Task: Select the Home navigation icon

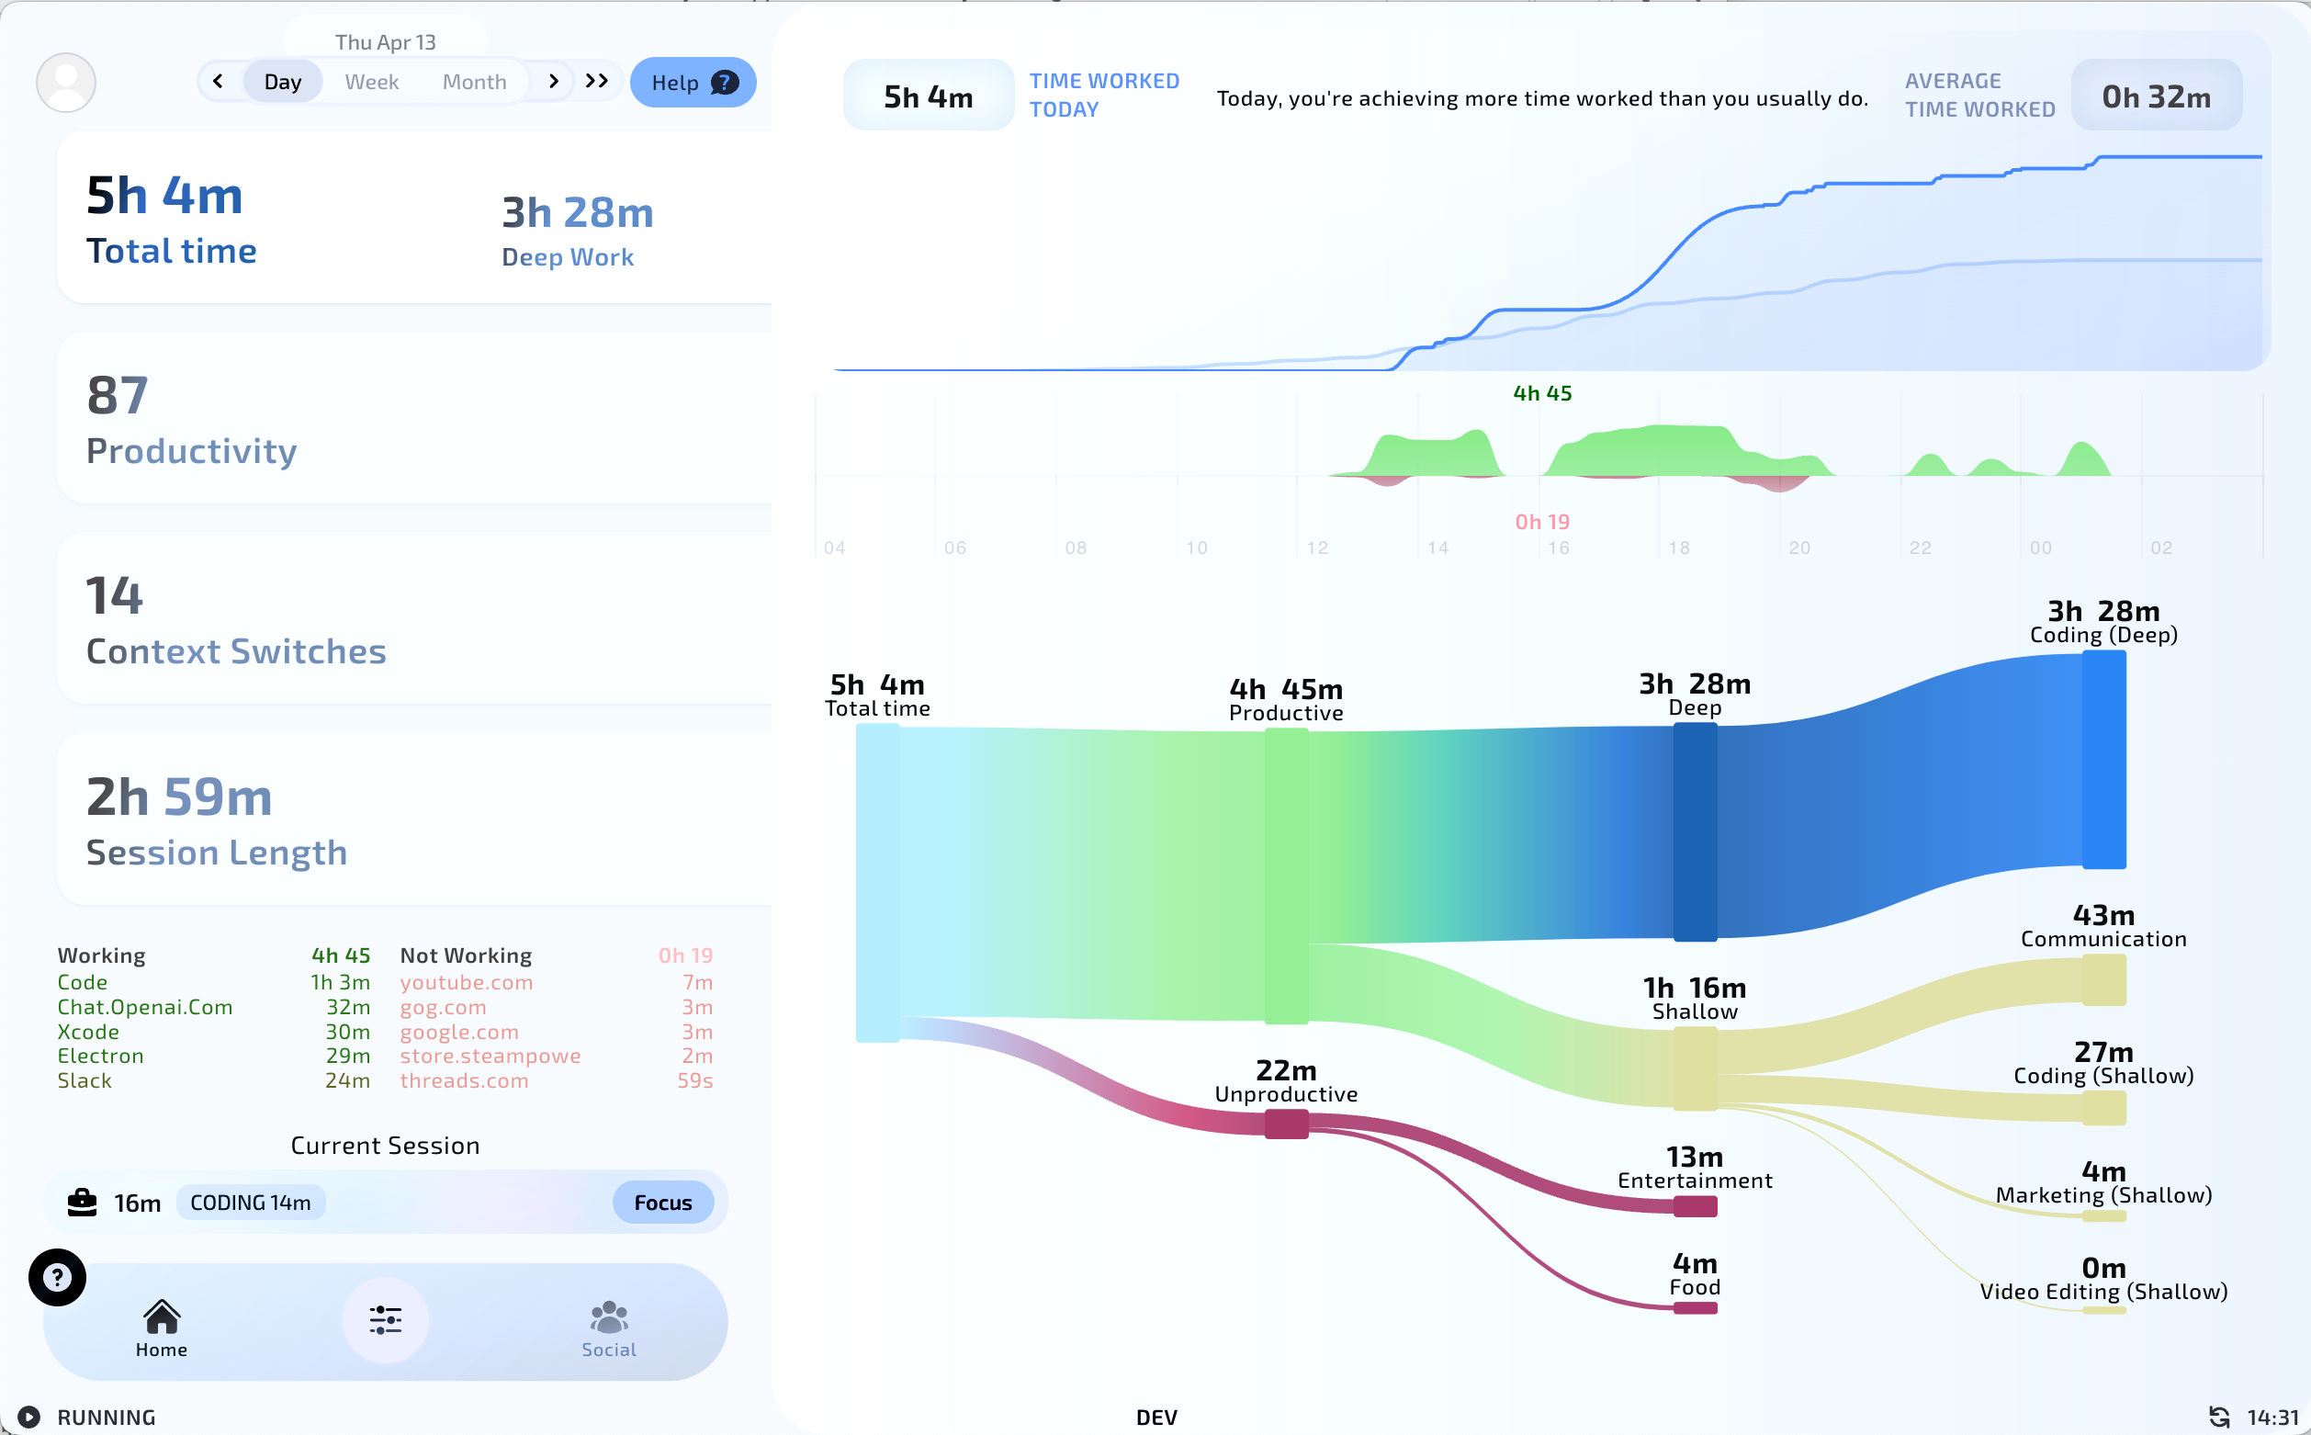Action: (161, 1316)
